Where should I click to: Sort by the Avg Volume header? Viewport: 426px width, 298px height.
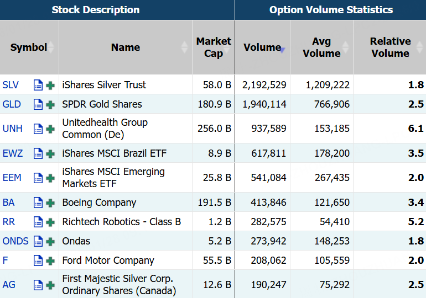tap(321, 47)
